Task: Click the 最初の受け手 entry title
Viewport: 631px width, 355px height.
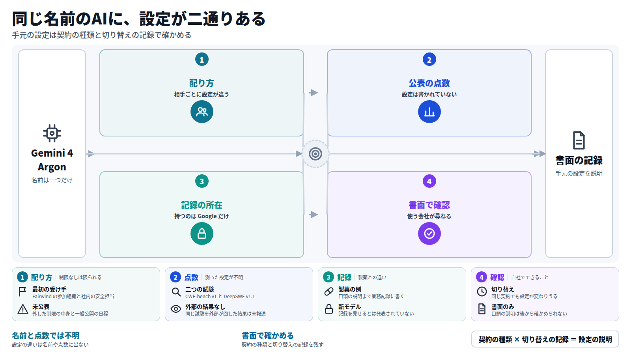Action: pos(49,289)
